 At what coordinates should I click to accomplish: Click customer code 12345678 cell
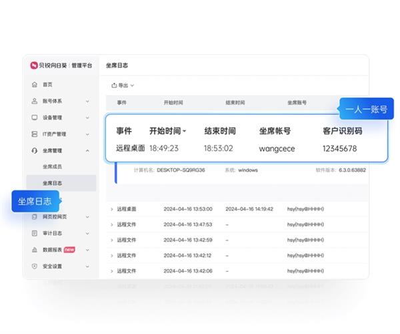click(x=339, y=148)
